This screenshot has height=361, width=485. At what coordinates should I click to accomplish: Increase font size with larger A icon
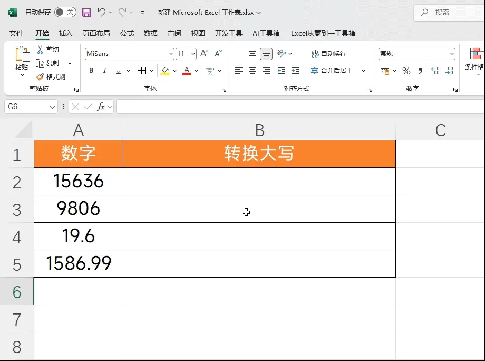(x=204, y=54)
